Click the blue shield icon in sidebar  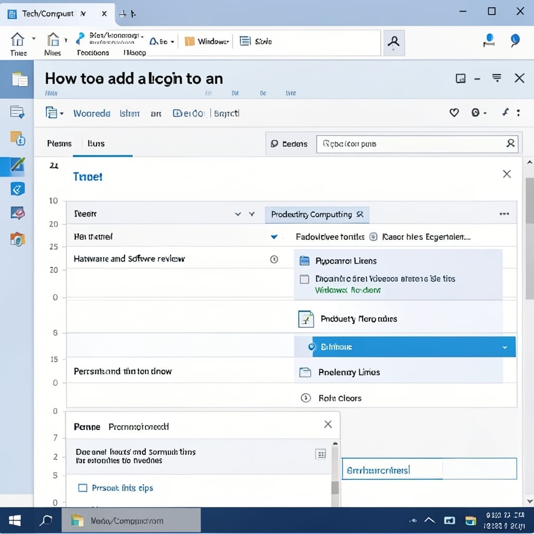click(x=18, y=189)
